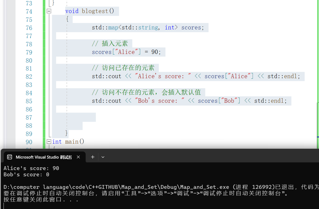
Task: Collapse the blogtest function fold box
Action: (x=49, y=11)
